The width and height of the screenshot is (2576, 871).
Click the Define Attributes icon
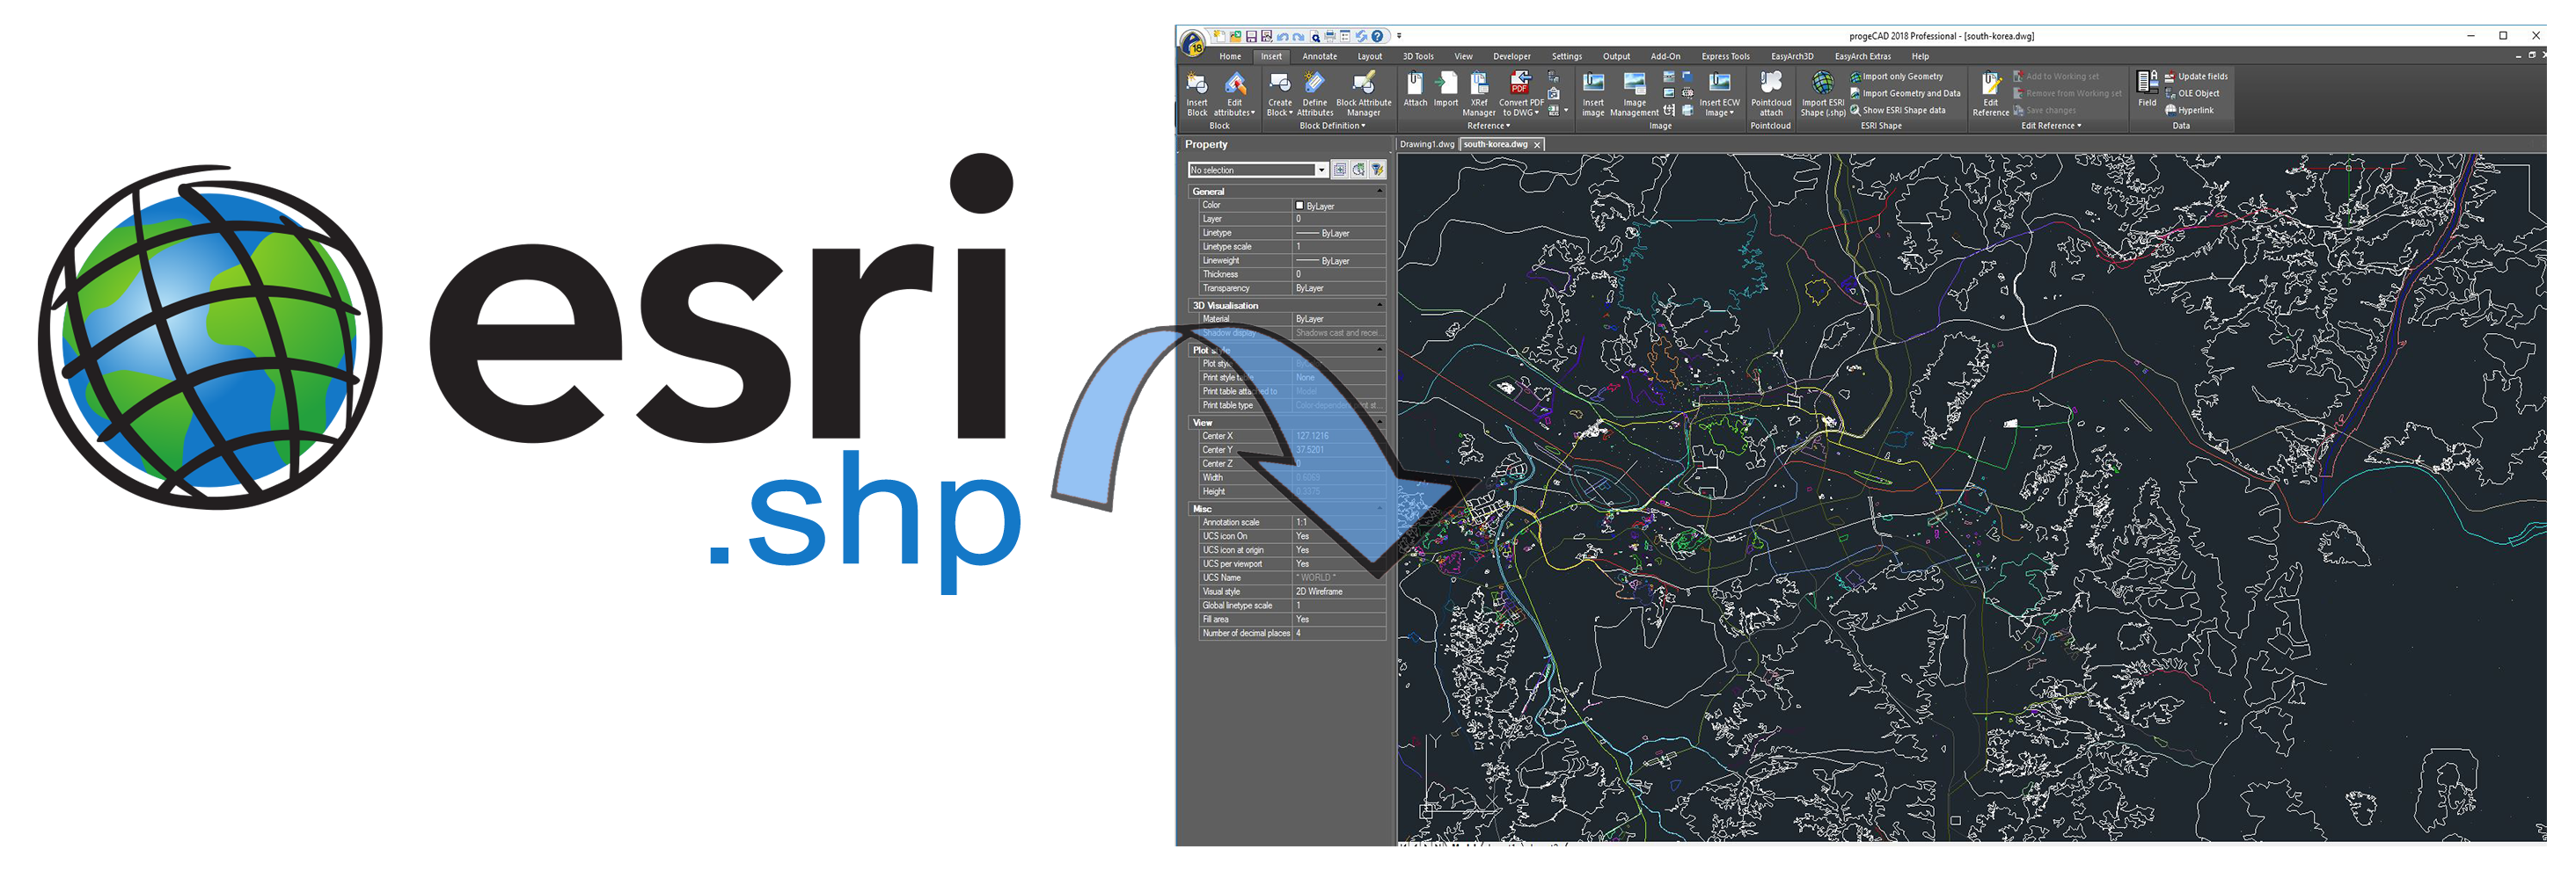click(x=1314, y=85)
